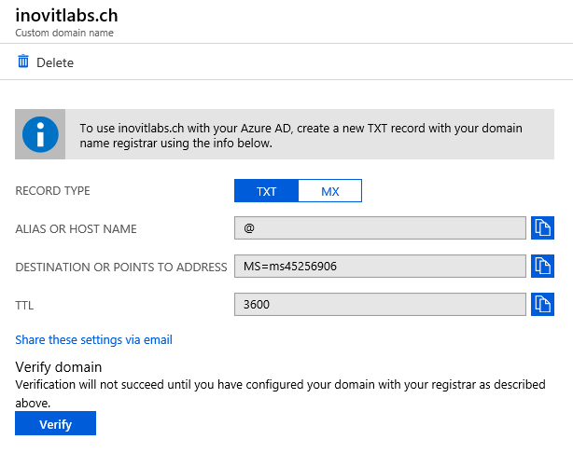Click inside the @ host name field
This screenshot has height=453, width=573.
[x=380, y=228]
